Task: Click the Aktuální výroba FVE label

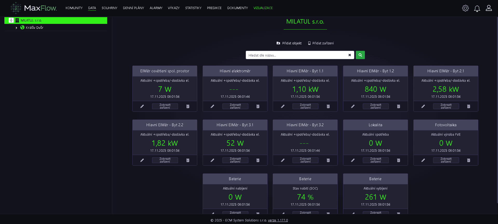Action: [x=446, y=135]
